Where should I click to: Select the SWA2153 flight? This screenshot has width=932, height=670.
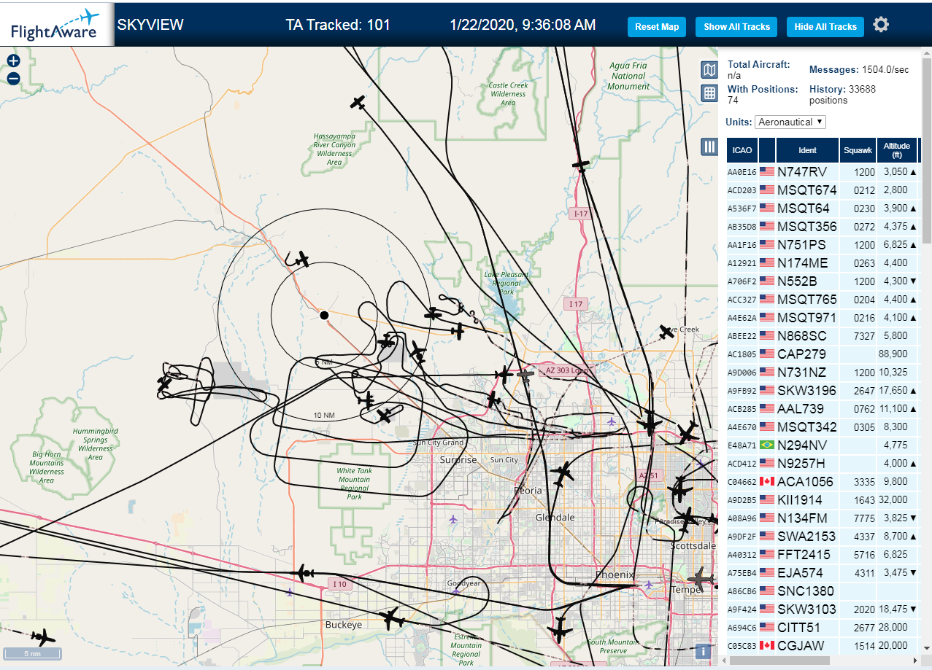click(822, 537)
